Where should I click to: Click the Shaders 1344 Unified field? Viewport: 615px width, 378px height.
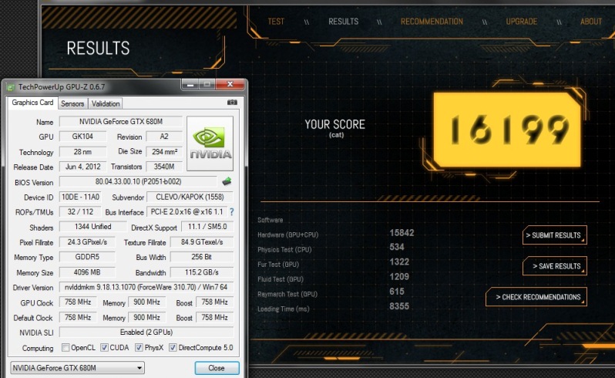[93, 227]
